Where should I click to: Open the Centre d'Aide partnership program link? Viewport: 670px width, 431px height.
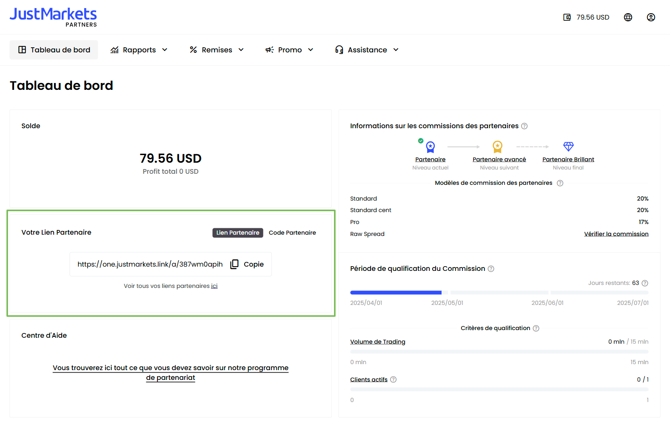point(171,373)
